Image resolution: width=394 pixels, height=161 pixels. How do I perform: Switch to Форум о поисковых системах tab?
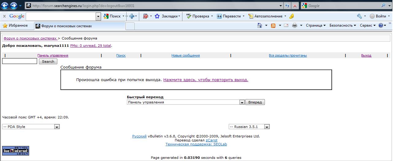click(x=80, y=26)
